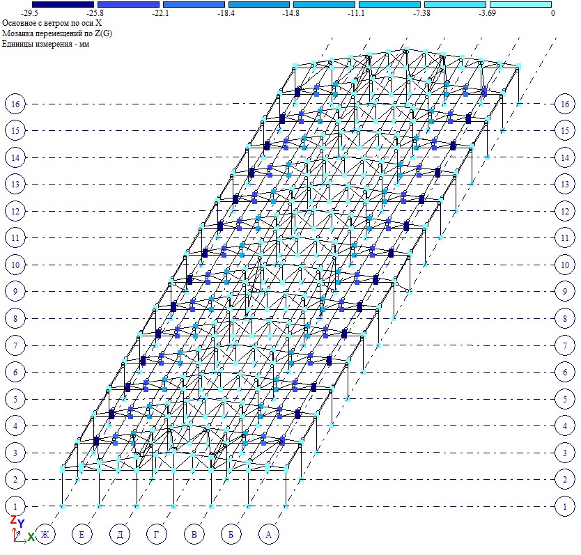Click the XYZ coordinate axes triad icon
Image resolution: width=581 pixels, height=555 pixels.
[20, 531]
